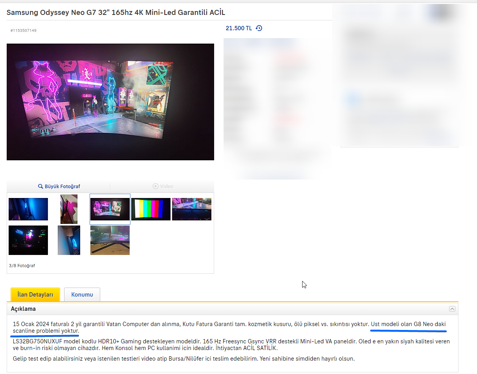Select the tall side-view thumbnail with cyan glow
Screen dimensions: 477x374
click(x=69, y=240)
